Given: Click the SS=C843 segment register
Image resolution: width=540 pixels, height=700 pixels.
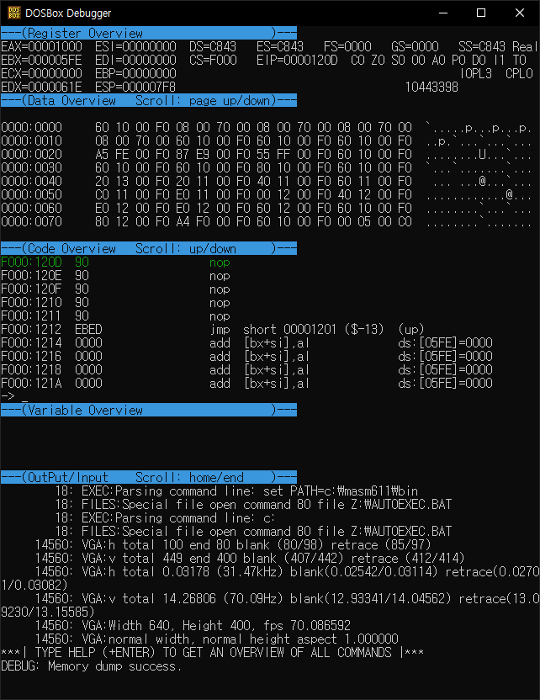Looking at the screenshot, I should click(x=482, y=46).
